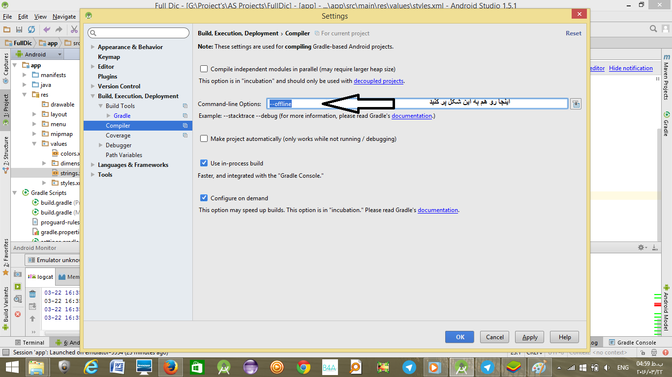Disable Configure on demand checkbox
Image resolution: width=672 pixels, height=377 pixels.
[204, 198]
